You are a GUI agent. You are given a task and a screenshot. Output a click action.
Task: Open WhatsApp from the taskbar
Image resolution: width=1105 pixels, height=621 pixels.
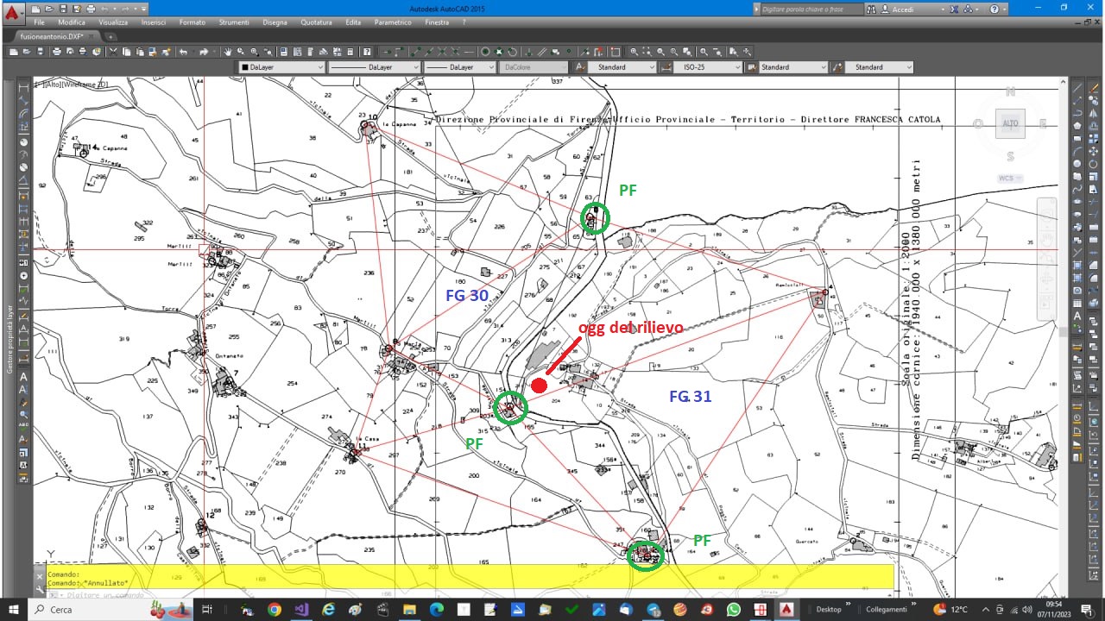click(734, 610)
